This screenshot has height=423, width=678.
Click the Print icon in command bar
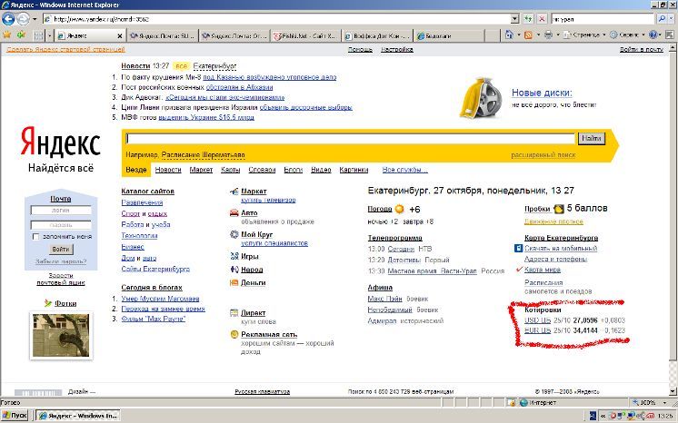click(x=548, y=35)
